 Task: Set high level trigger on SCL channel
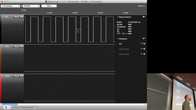pos(17,17)
